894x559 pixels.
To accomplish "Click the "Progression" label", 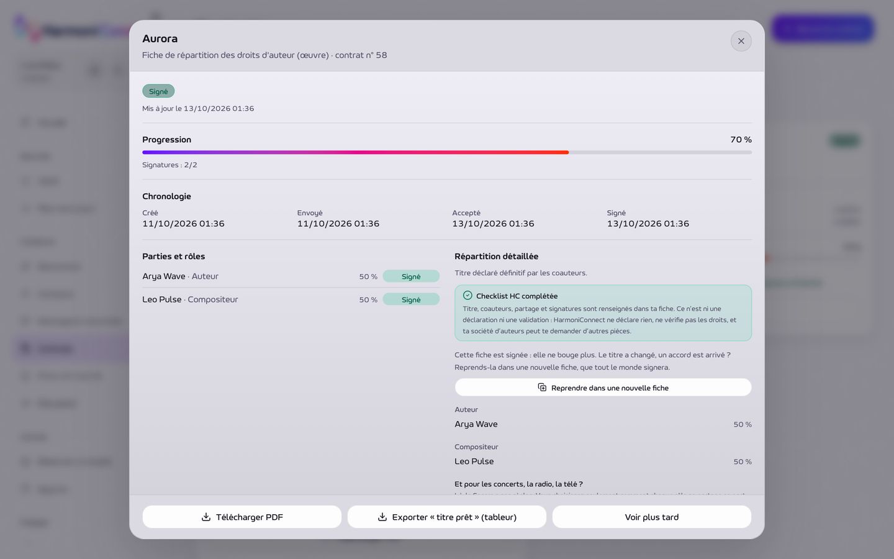I will [166, 140].
